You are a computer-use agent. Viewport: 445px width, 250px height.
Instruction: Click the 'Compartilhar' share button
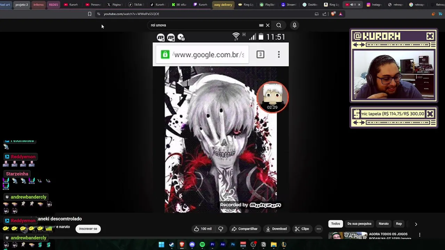pyautogui.click(x=244, y=229)
